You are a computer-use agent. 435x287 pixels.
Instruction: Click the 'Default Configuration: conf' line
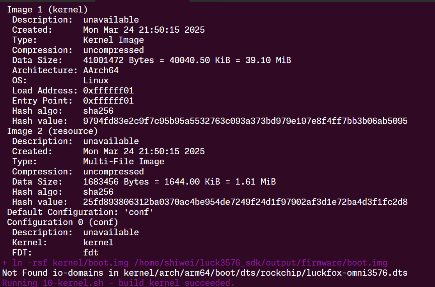(x=80, y=212)
